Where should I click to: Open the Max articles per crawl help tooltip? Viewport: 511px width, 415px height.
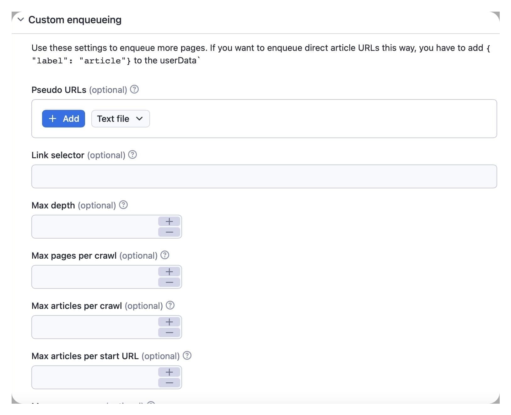pos(170,305)
